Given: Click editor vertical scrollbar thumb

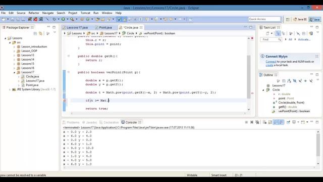Looking at the screenshot, I should pos(249,77).
